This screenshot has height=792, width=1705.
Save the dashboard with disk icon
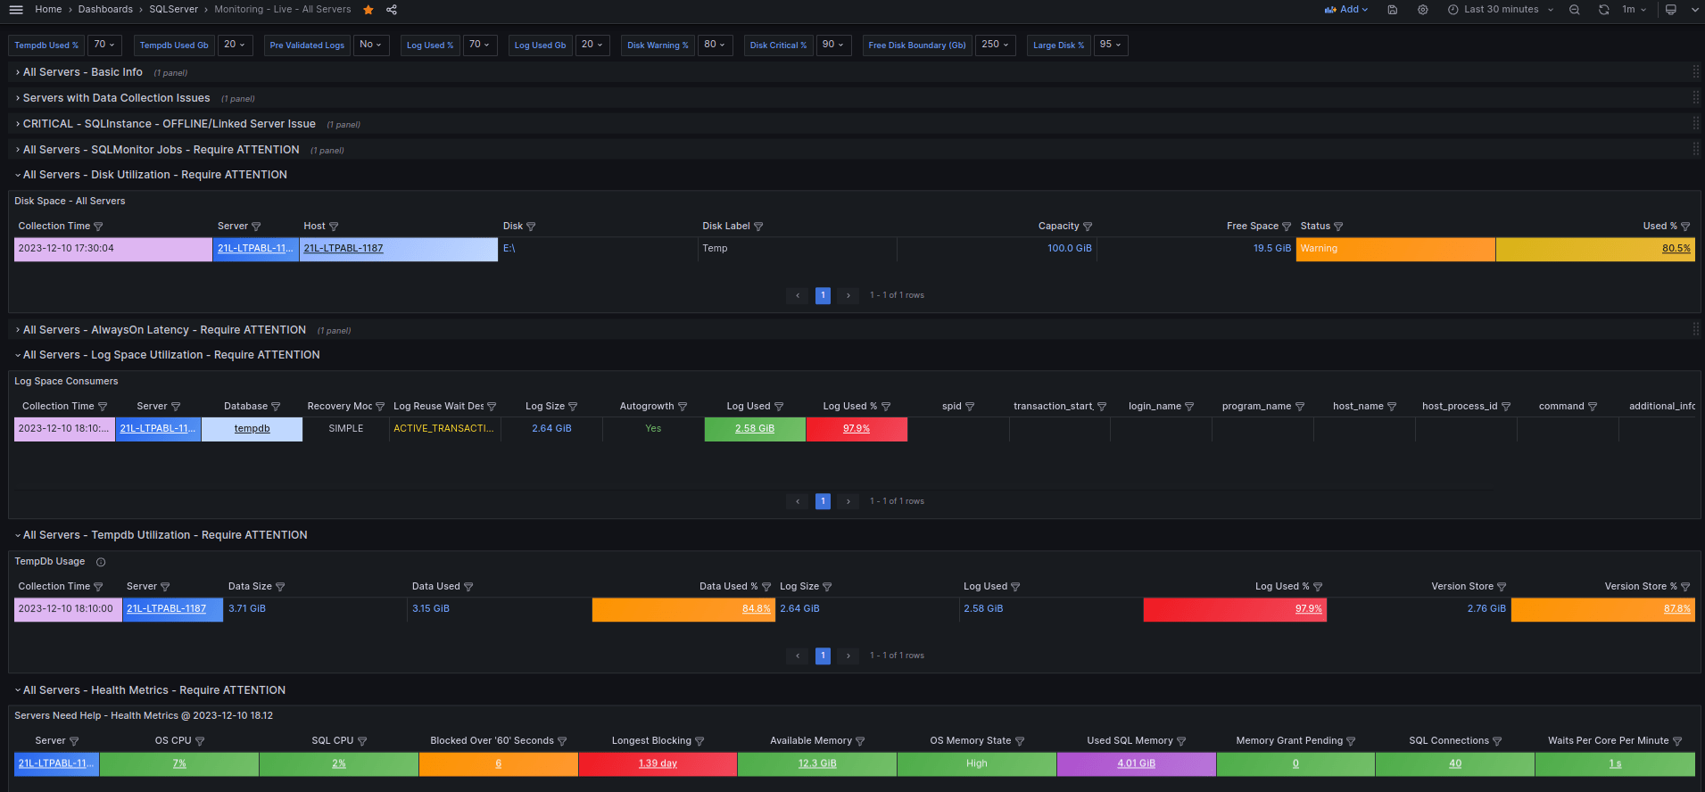[1392, 10]
